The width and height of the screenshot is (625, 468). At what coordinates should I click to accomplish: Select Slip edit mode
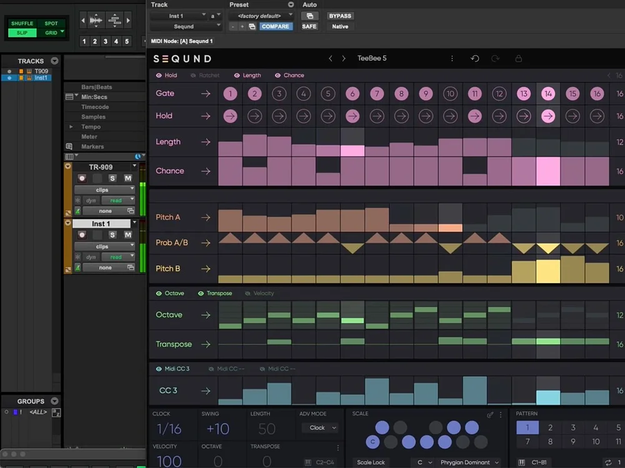coord(22,32)
